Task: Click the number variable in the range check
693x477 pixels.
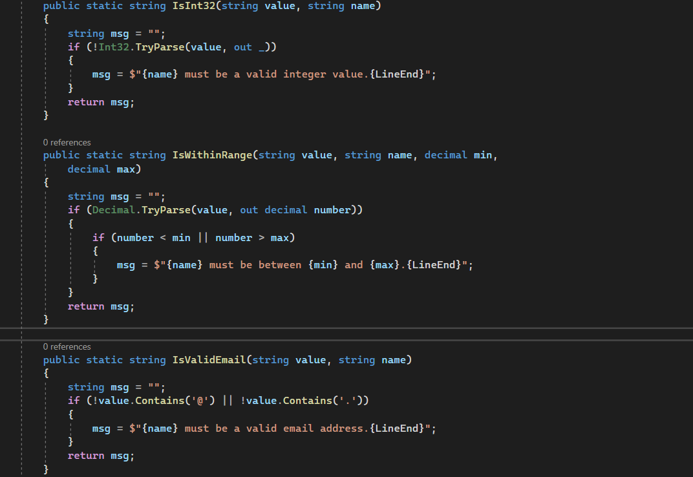Action: 135,237
